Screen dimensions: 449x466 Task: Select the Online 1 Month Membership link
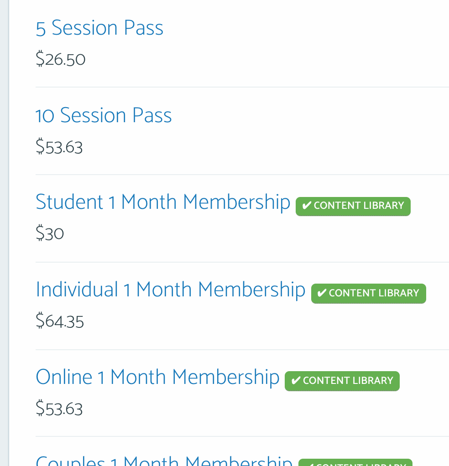157,377
